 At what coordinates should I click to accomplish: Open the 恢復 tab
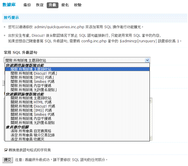pos(40,5)
